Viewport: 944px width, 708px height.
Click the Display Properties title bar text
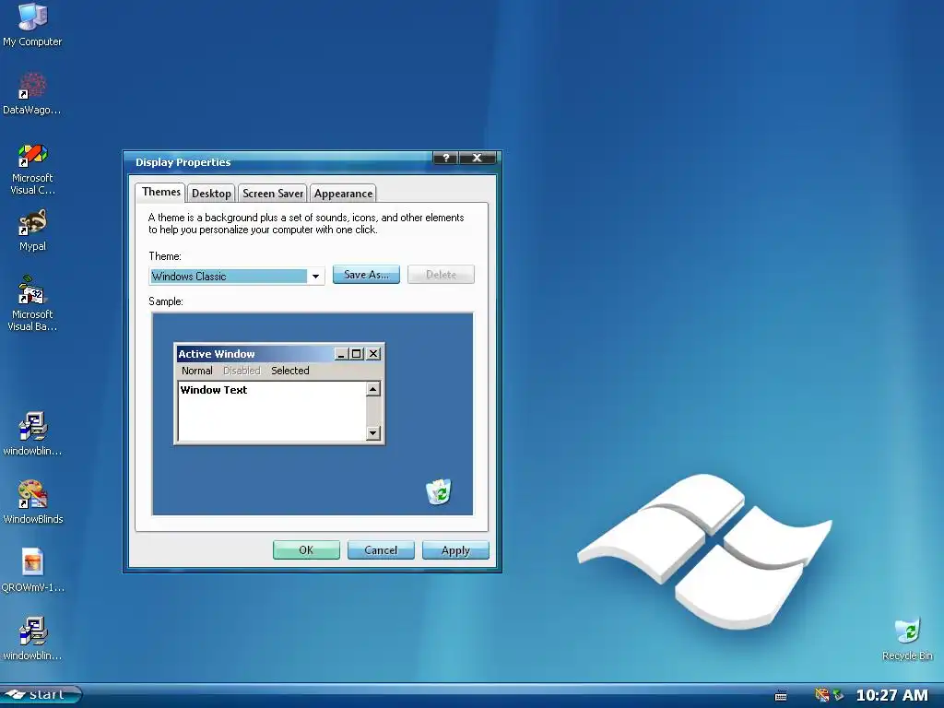click(x=183, y=162)
